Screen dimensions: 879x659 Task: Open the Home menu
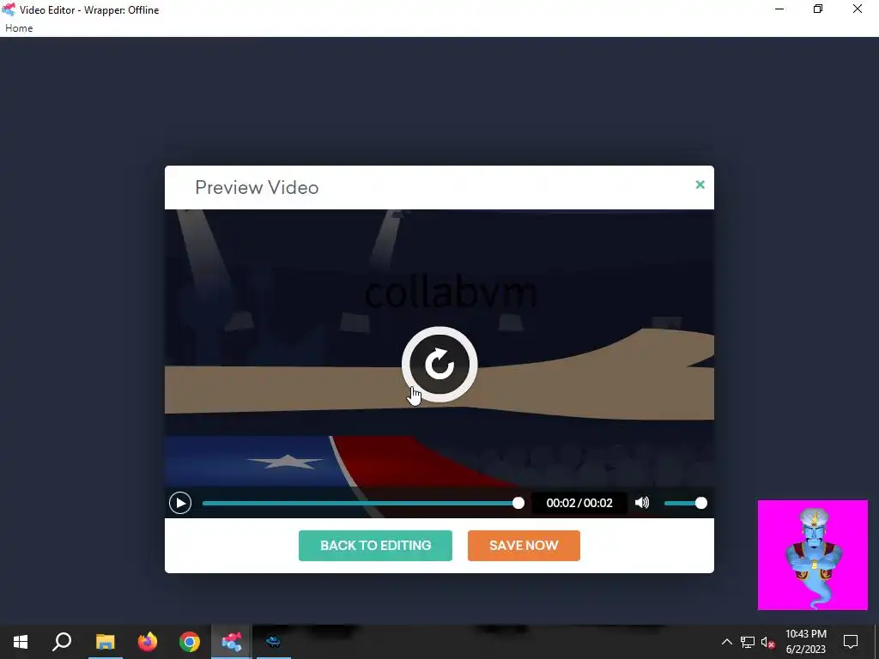[x=19, y=28]
